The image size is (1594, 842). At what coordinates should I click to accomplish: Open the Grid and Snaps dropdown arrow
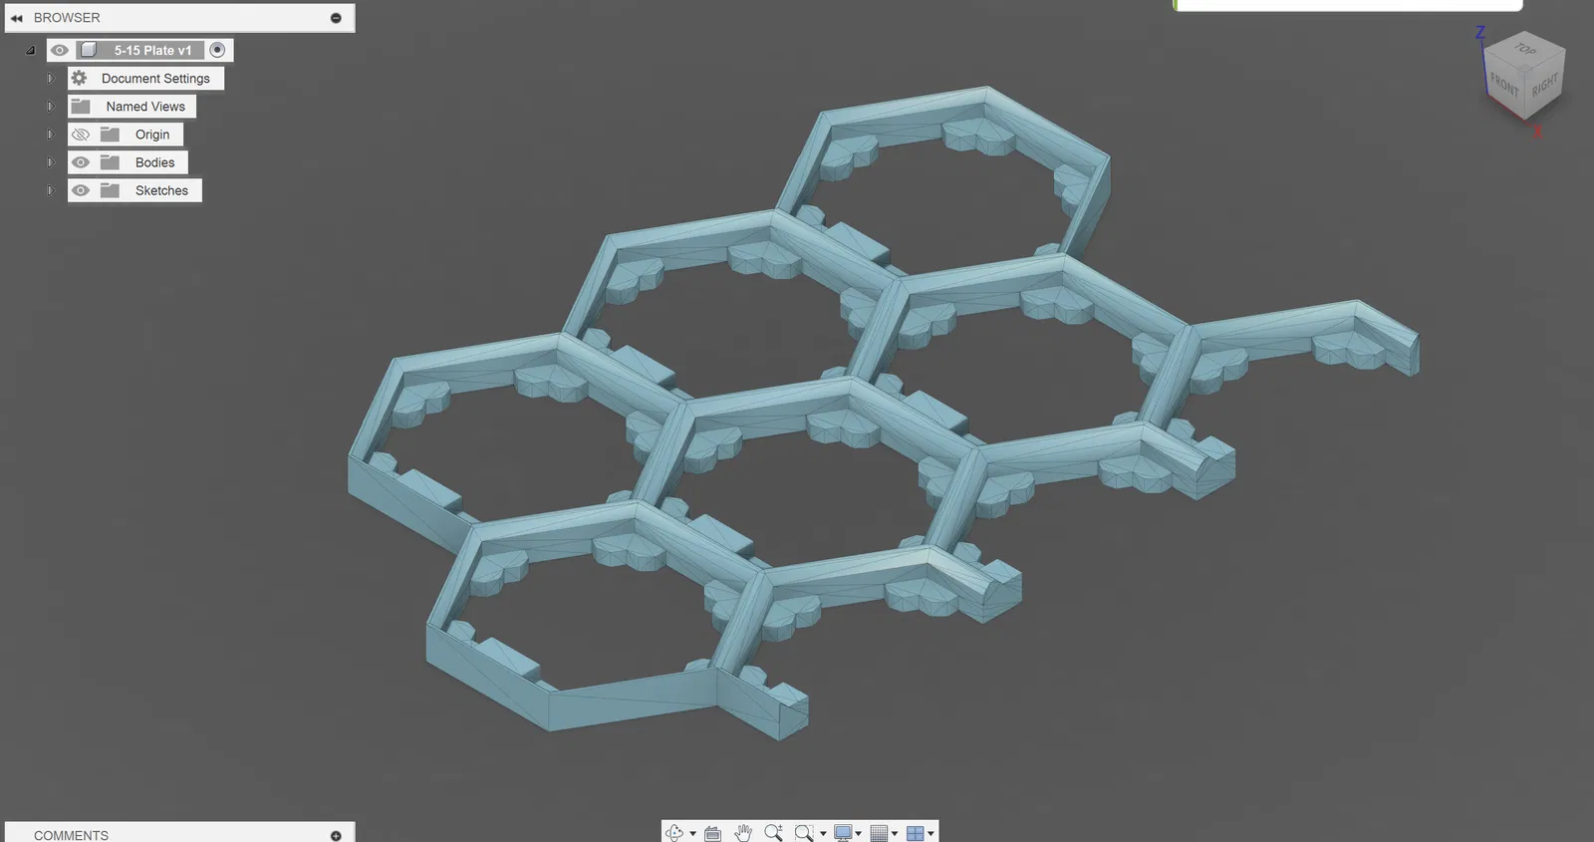[x=895, y=833]
